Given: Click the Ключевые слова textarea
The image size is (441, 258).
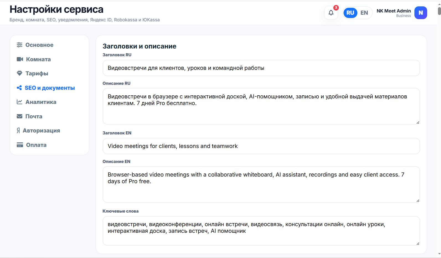Looking at the screenshot, I should (261, 231).
